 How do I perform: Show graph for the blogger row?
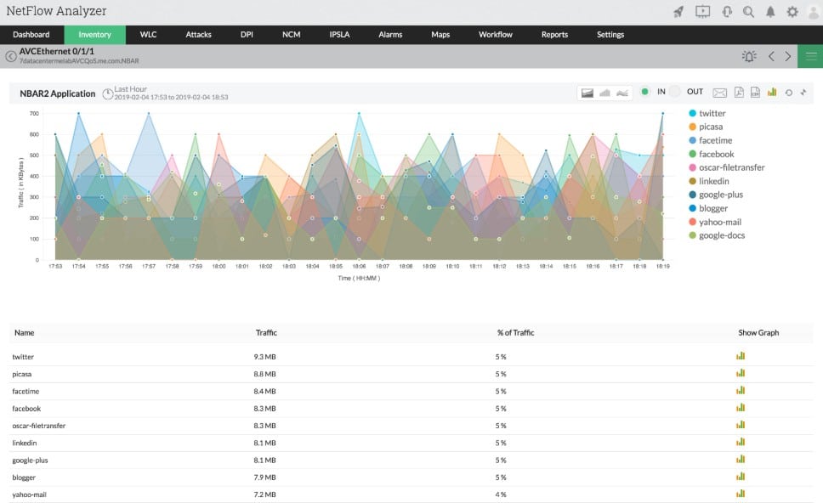pyautogui.click(x=741, y=477)
